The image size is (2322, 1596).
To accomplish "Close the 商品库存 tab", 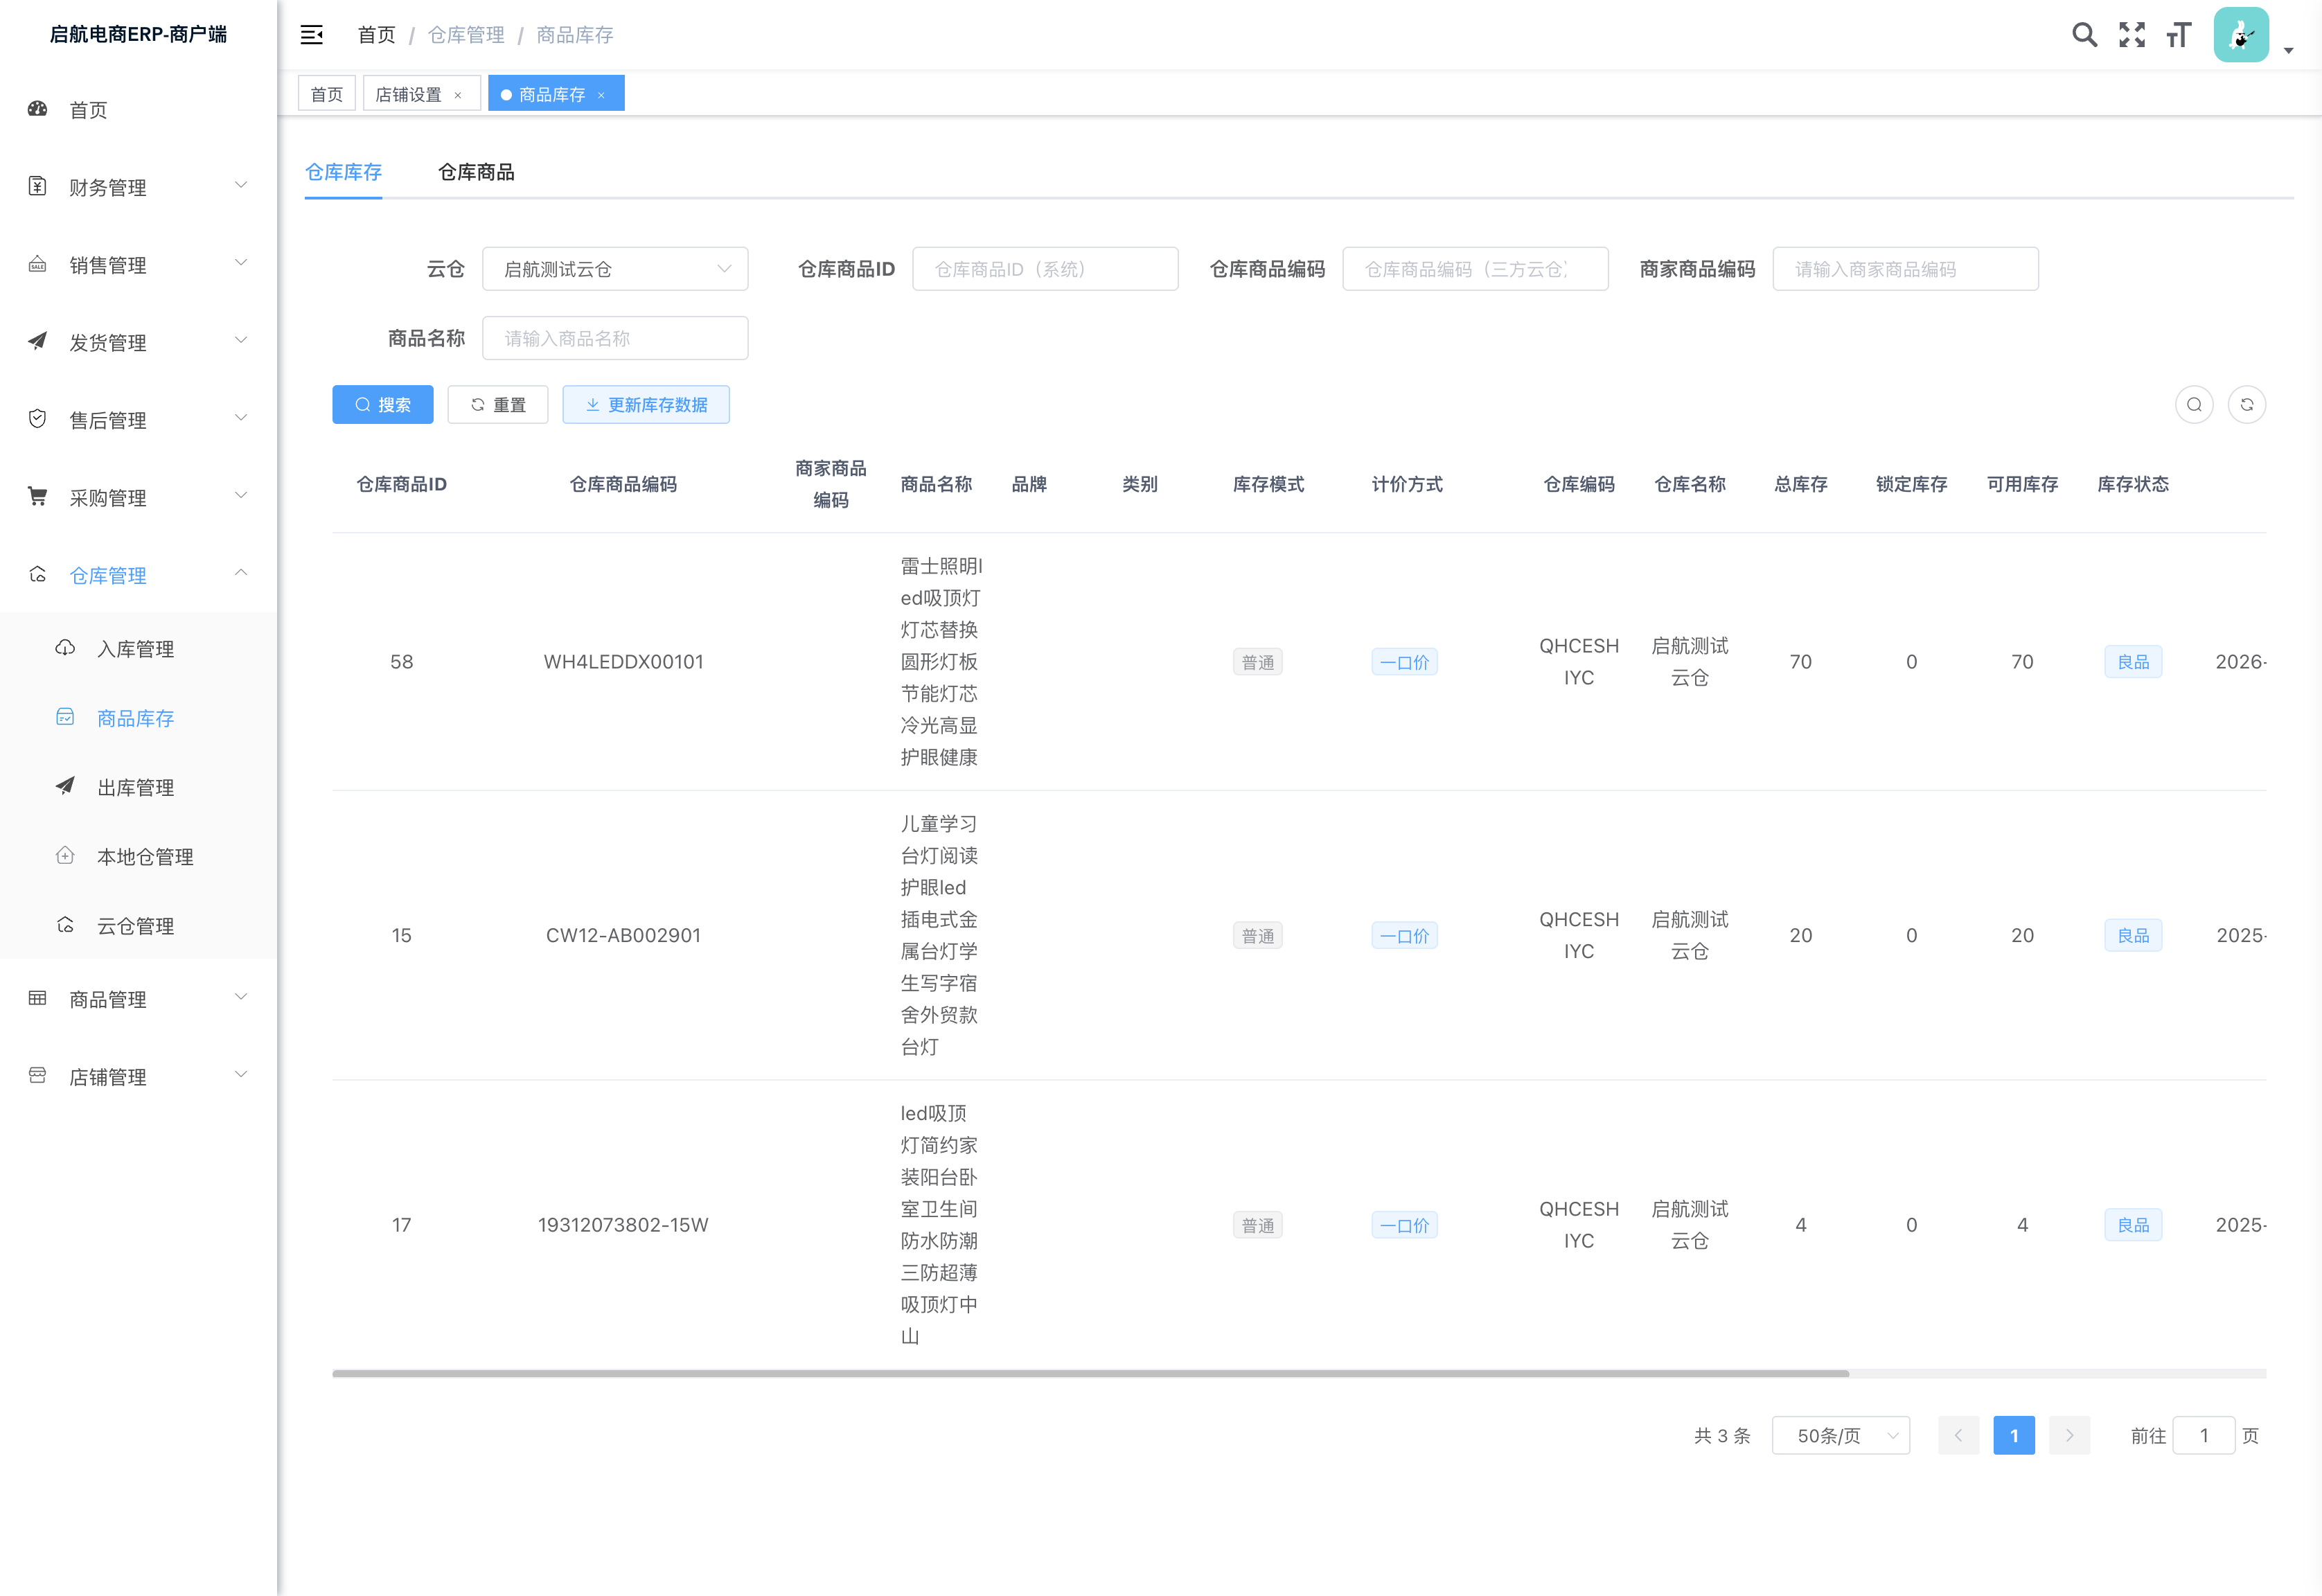I will click(x=601, y=95).
